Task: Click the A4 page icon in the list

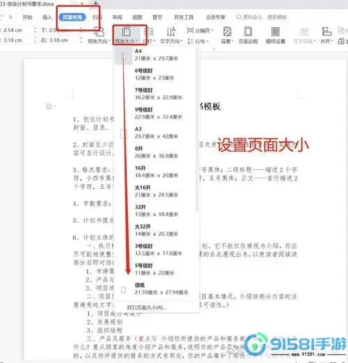Action: [123, 56]
